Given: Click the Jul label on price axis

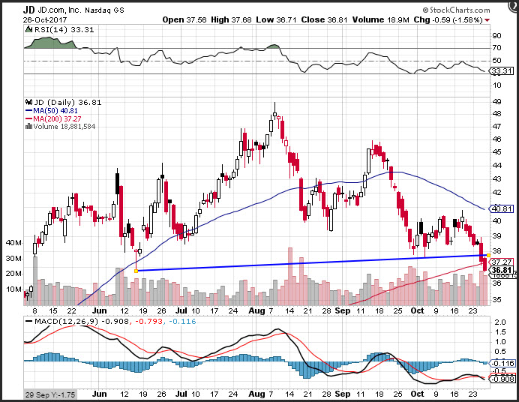Looking at the screenshot, I should 181,311.
